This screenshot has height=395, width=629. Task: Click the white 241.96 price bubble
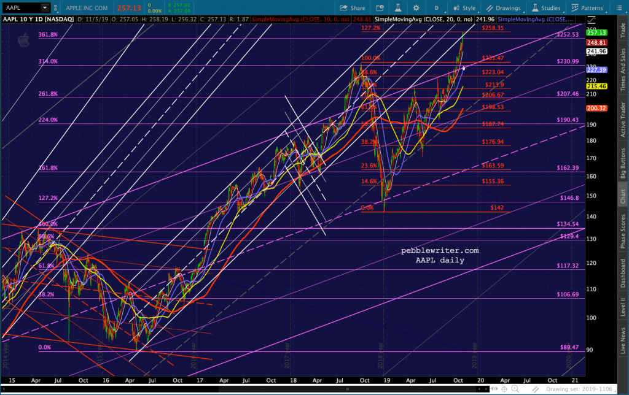(x=596, y=52)
